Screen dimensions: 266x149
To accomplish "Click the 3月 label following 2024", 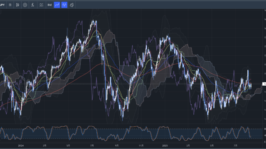I will coord(44,146).
